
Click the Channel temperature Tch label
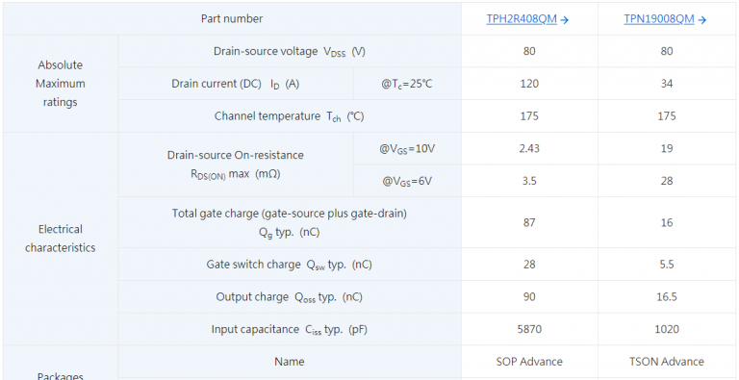[x=290, y=116]
